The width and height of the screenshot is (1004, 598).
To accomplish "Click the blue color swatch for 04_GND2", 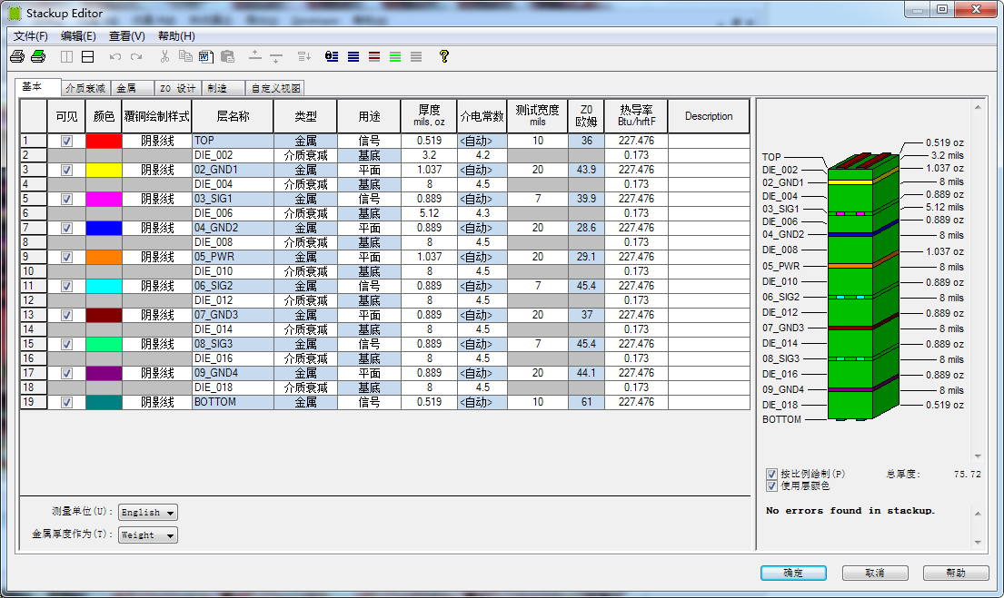I will point(104,229).
